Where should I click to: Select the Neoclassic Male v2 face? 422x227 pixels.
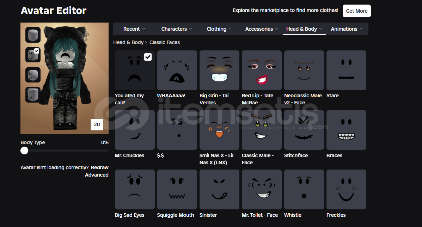(304, 70)
